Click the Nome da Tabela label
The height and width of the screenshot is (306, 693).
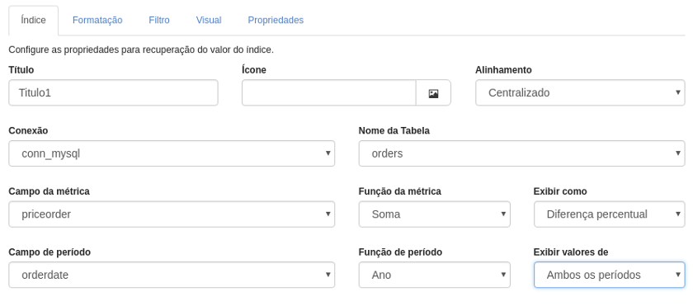tap(394, 130)
